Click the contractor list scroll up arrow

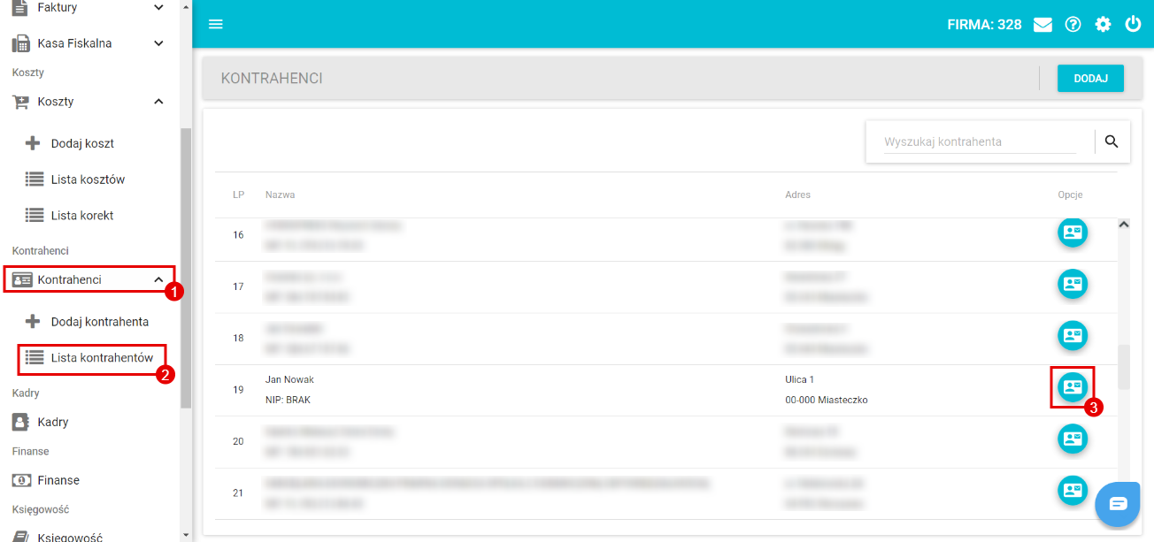click(x=1124, y=225)
